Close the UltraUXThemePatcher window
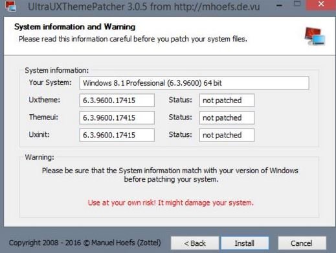Screen dimensions: 336x253 point(321,5)
